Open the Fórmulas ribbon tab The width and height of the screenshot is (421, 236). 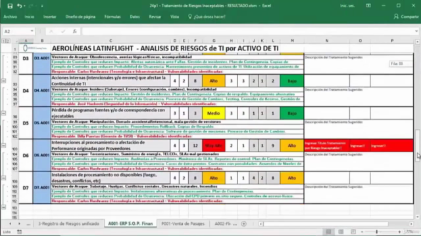[112, 16]
